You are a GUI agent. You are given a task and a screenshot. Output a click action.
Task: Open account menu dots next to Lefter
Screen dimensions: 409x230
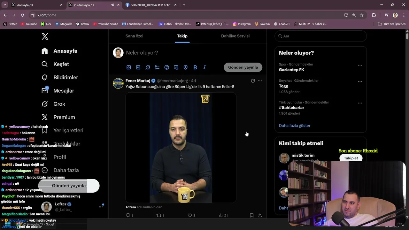point(101,207)
